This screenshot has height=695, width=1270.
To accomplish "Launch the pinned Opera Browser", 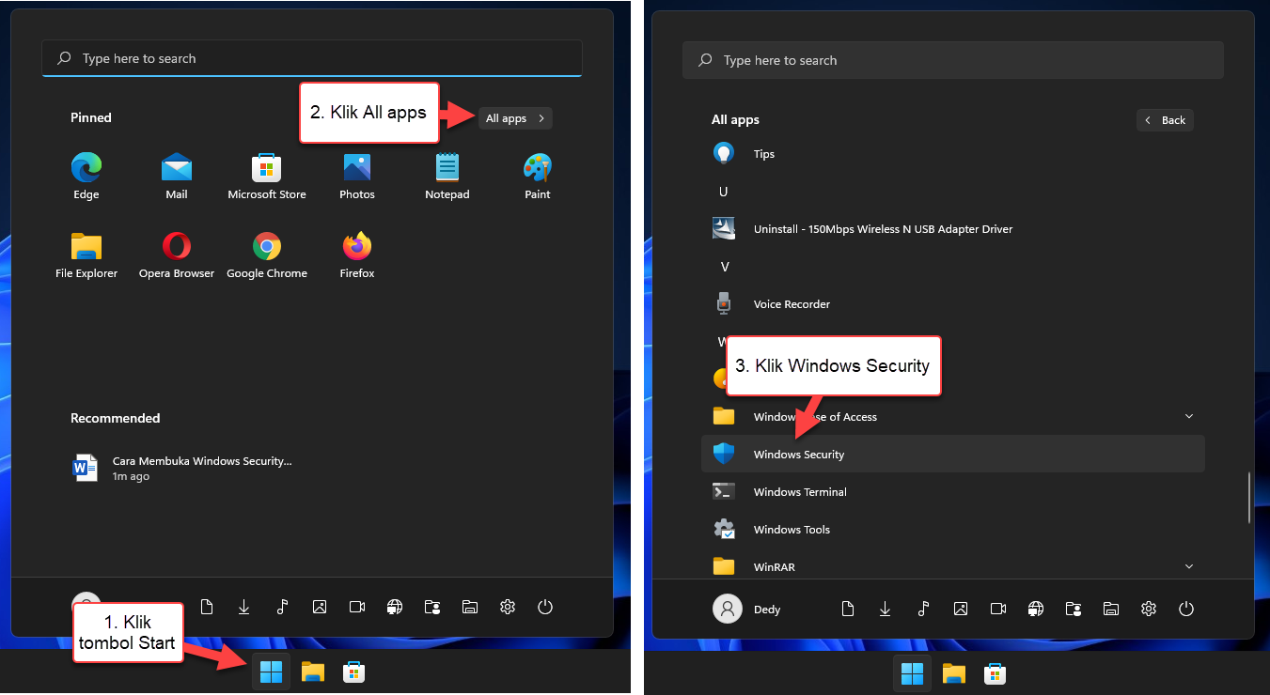I will click(x=177, y=255).
